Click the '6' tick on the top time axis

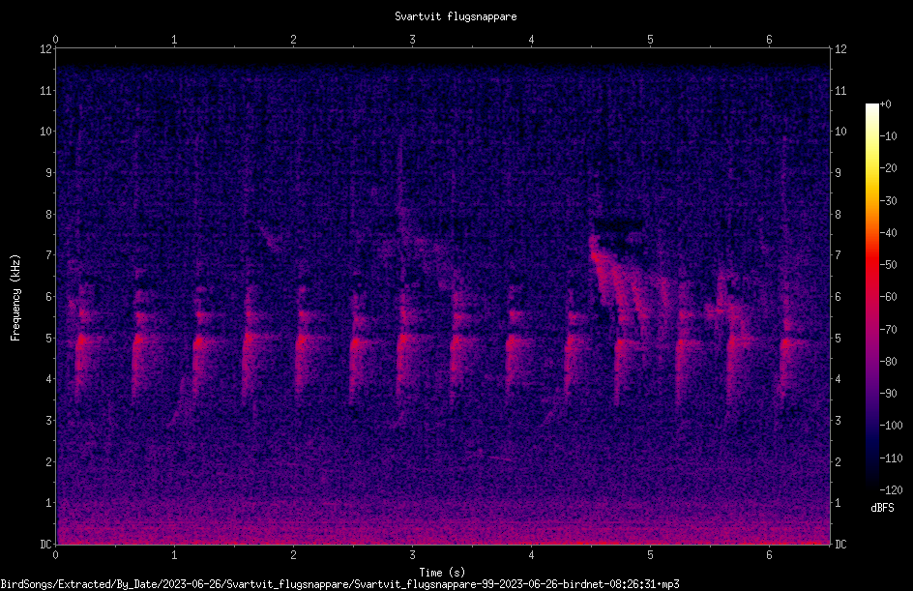pyautogui.click(x=769, y=40)
